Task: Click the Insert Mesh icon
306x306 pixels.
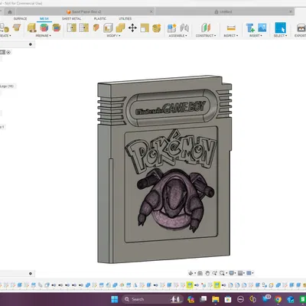Action: (x=250, y=28)
